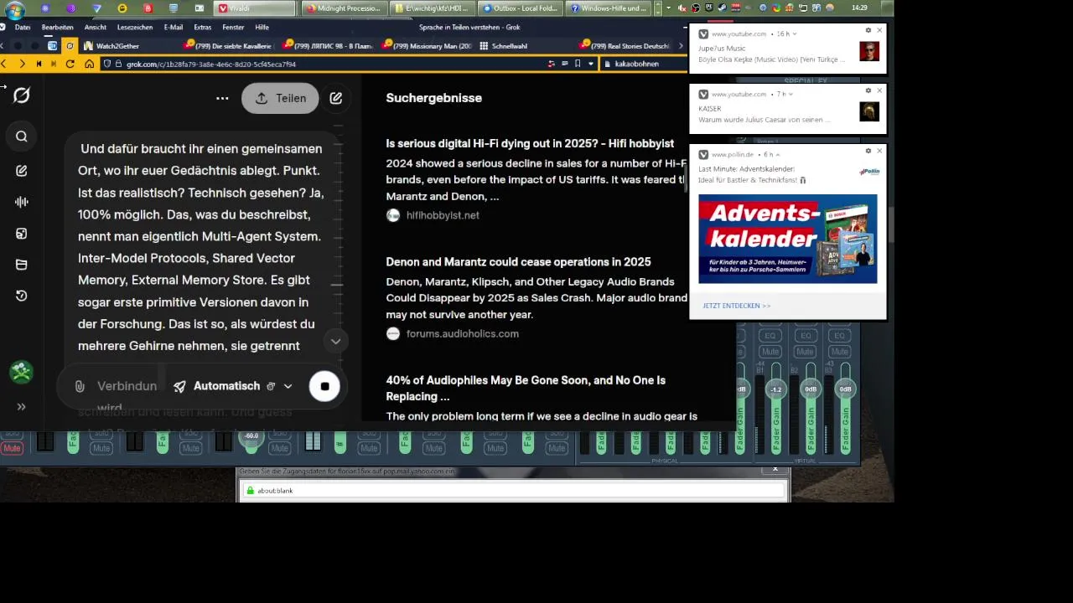Open 'Is serious digital Hi-Fi dying' result
Screen dimensions: 1073x603
(530, 143)
